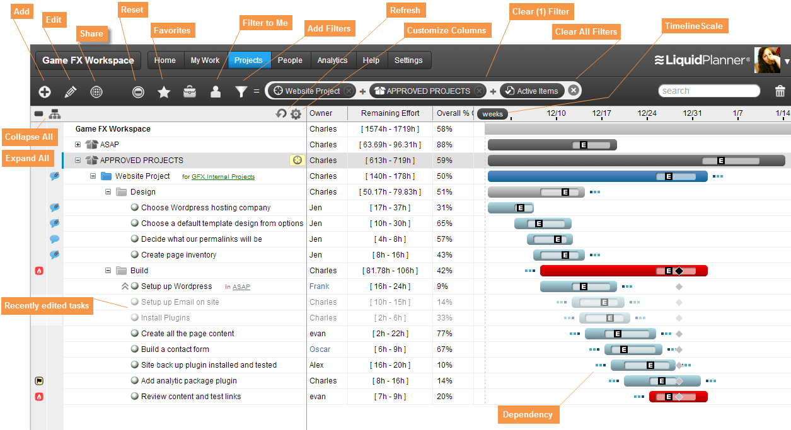Click the Reset icon in the toolbar
The image size is (791, 430).
pos(137,91)
